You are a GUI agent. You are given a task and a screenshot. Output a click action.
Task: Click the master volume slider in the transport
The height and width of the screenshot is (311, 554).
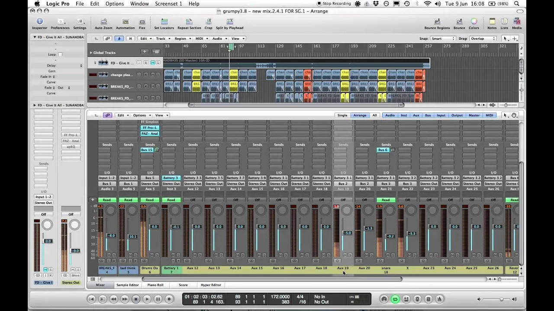[x=496, y=299]
